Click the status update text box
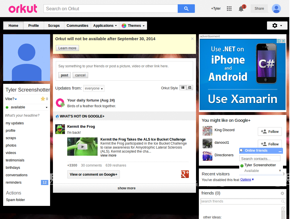This screenshot has height=219, width=293. [124, 66]
